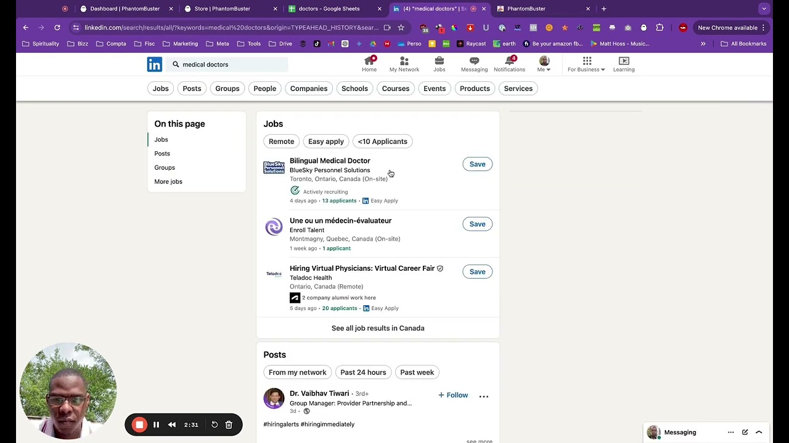Expand the Me profile menu
Image resolution: width=789 pixels, height=443 pixels.
[544, 64]
